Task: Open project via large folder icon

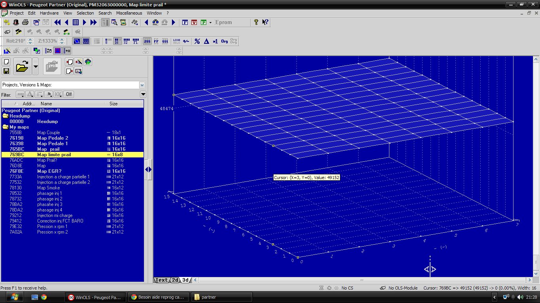Action: pyautogui.click(x=22, y=66)
